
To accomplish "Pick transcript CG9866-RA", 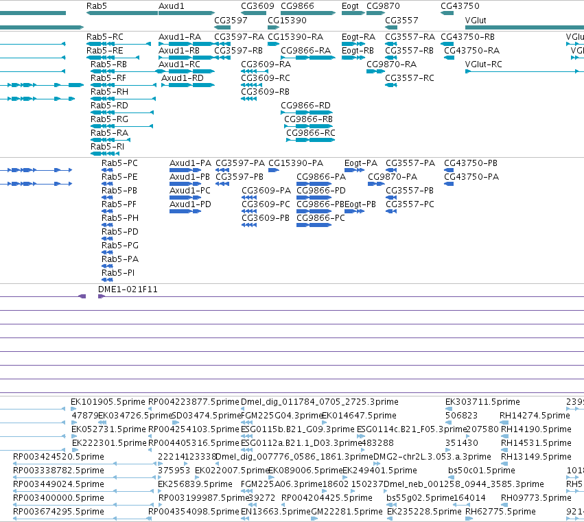I will click(x=306, y=51).
